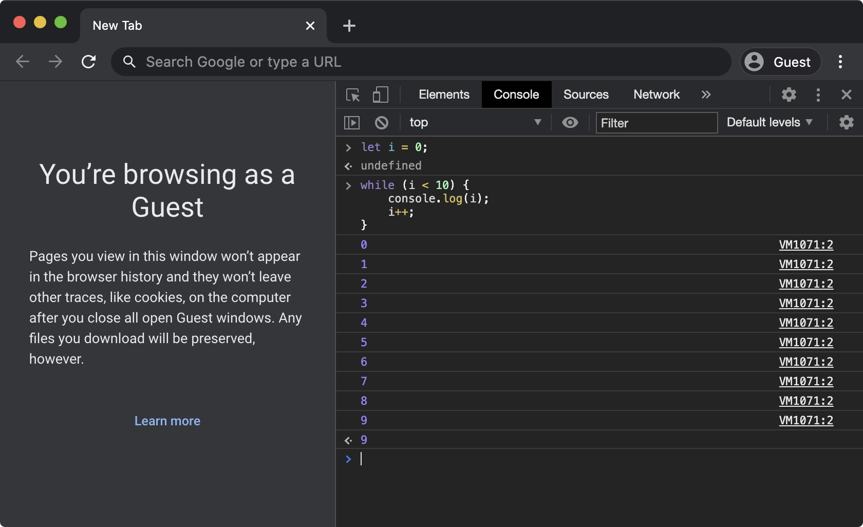Show more DevTools tabs chevron
The width and height of the screenshot is (863, 527).
[x=706, y=95]
